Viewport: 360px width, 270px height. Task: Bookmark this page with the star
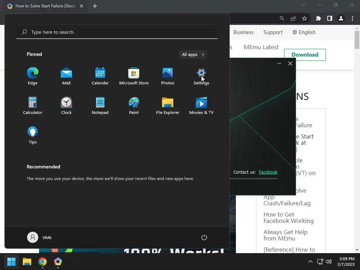coord(304,18)
